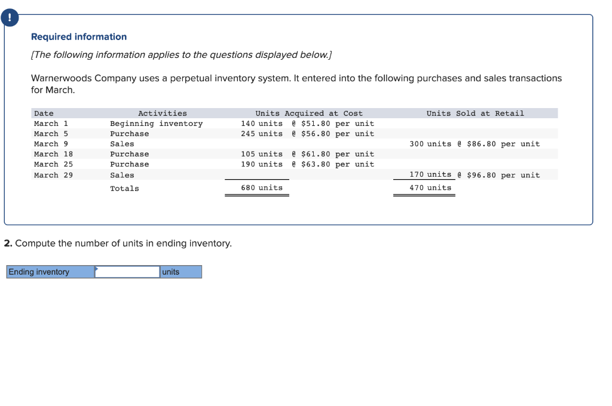Select the 'March 9' date cell
Screen dimensions: 612x406
51,144
